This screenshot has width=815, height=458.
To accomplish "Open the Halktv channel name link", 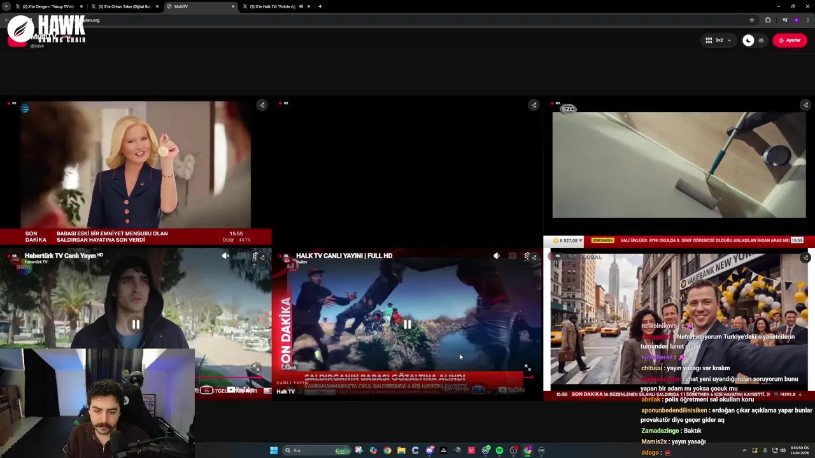I will [302, 262].
